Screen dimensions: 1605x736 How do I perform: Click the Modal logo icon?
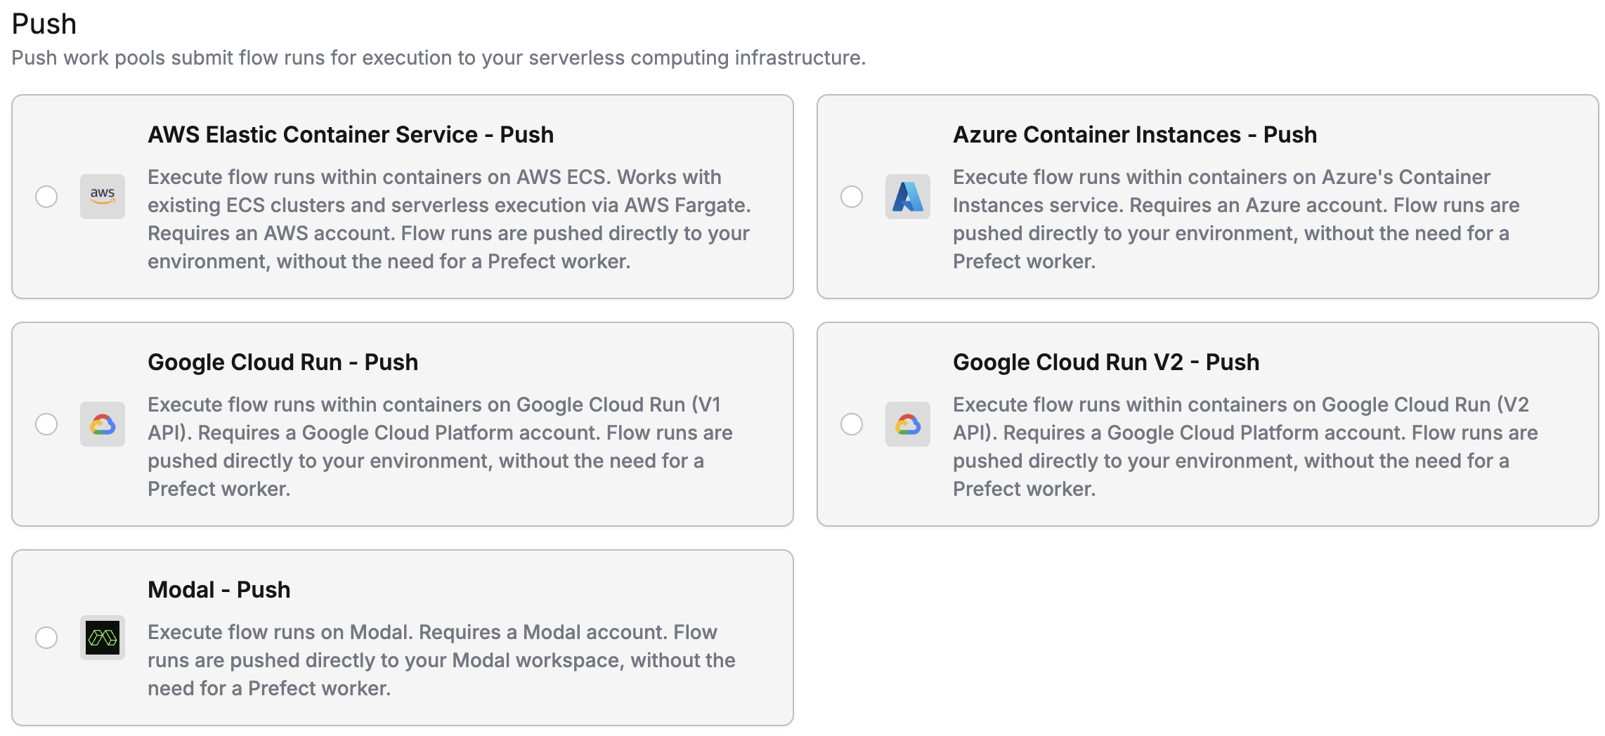103,638
